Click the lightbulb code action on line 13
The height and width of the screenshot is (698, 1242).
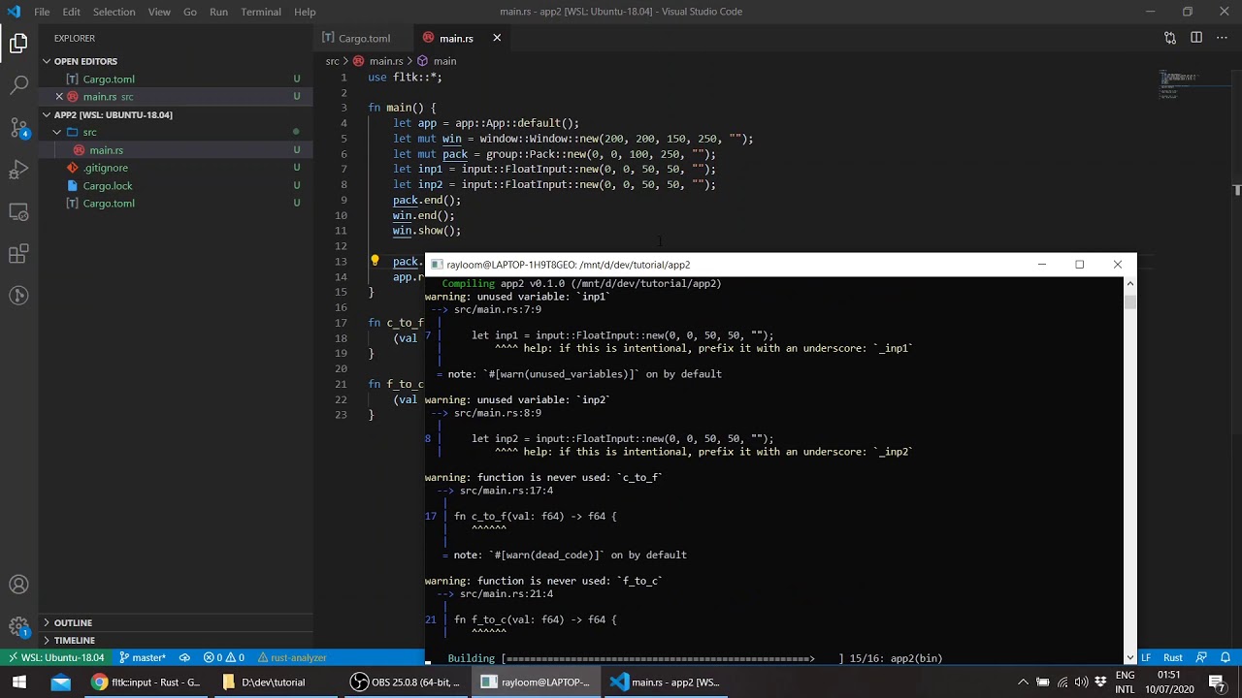point(375,261)
